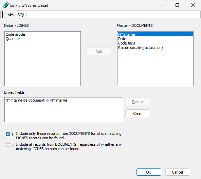Select the N° interne de document linked entry
This screenshot has height=179, width=201.
[x=36, y=100]
